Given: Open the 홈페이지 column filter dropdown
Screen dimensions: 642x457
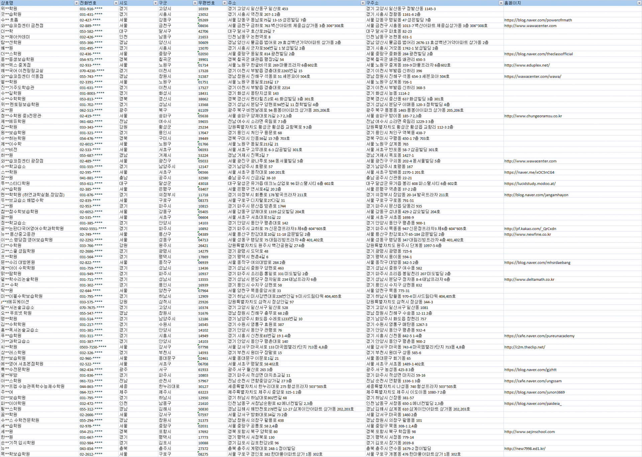Looking at the screenshot, I should [x=639, y=3].
